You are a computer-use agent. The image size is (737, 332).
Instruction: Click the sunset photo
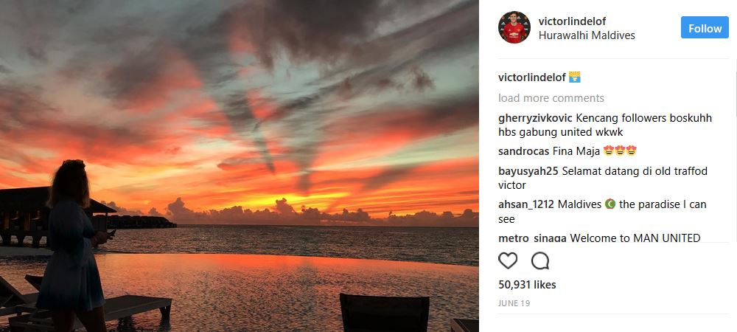point(240,166)
